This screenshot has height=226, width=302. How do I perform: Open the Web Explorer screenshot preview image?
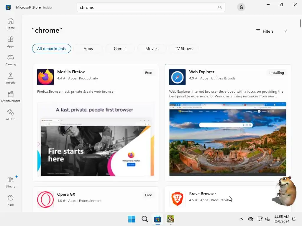(228, 139)
